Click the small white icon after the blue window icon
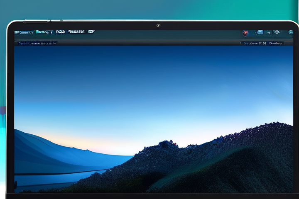Viewport: 299px width, 199px height. click(269, 32)
